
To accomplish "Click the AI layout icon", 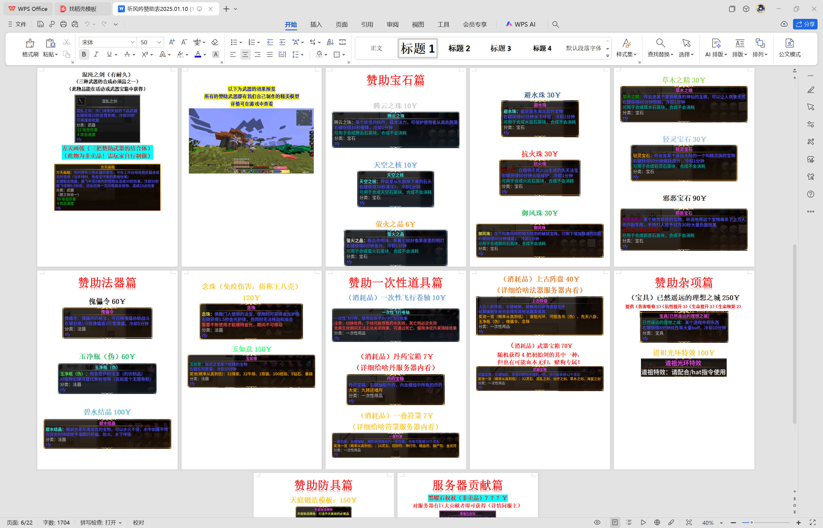I will tap(716, 43).
